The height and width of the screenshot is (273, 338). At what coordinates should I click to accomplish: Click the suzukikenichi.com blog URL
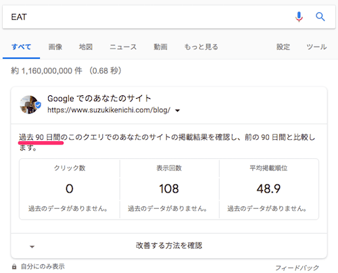pyautogui.click(x=109, y=110)
